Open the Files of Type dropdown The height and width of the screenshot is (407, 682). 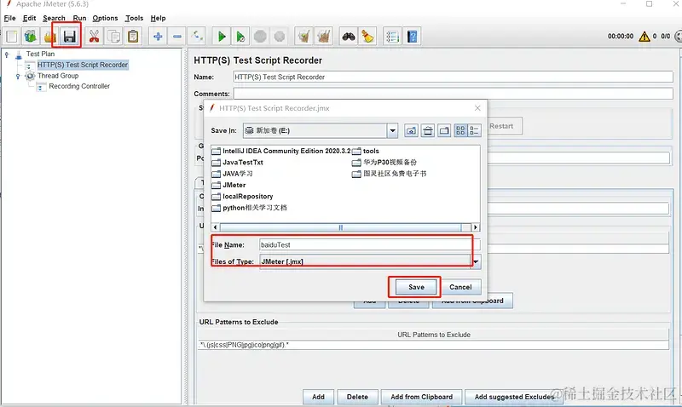476,261
